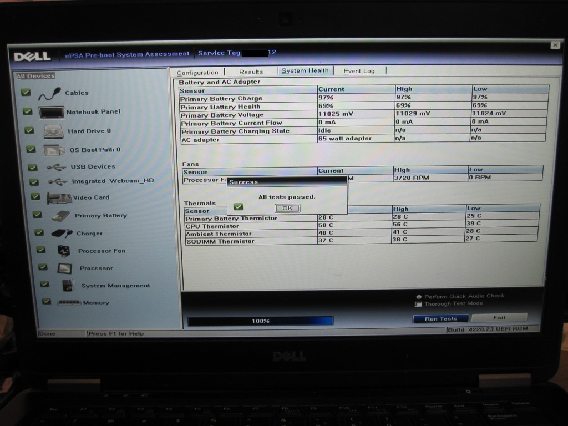The width and height of the screenshot is (568, 426).
Task: Click the Primary Battery Voltage row label
Action: (222, 115)
